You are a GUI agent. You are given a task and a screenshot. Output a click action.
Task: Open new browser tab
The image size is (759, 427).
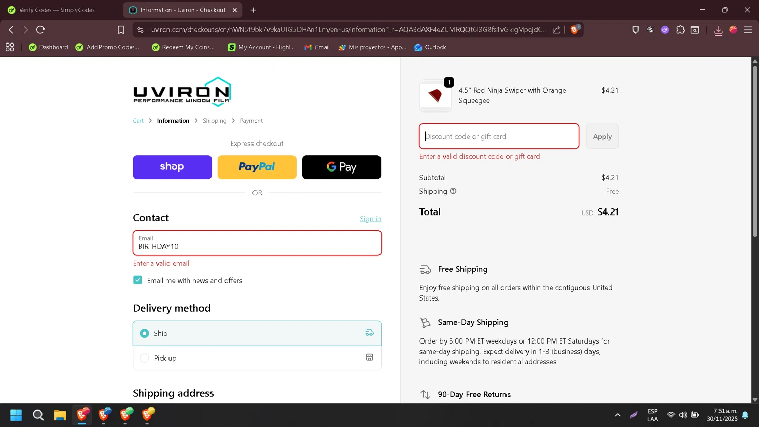(x=253, y=10)
